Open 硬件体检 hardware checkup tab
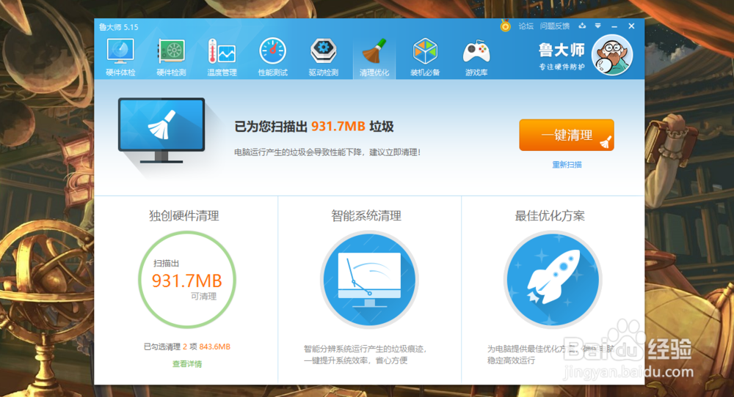 120,57
